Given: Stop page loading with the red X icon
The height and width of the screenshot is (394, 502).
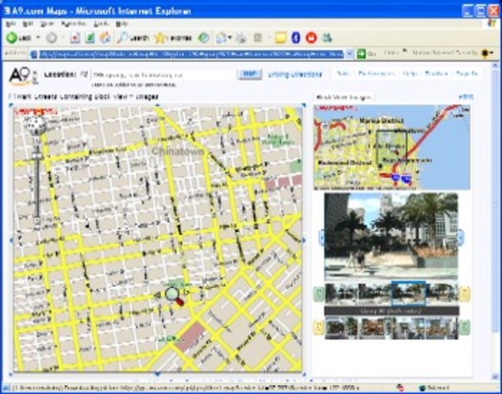Looking at the screenshot, I should [x=75, y=38].
